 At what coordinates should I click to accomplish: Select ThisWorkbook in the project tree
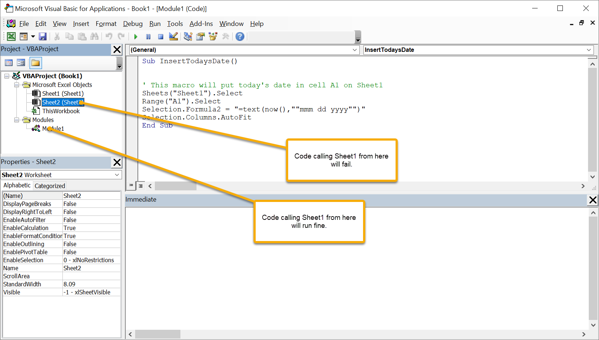61,111
